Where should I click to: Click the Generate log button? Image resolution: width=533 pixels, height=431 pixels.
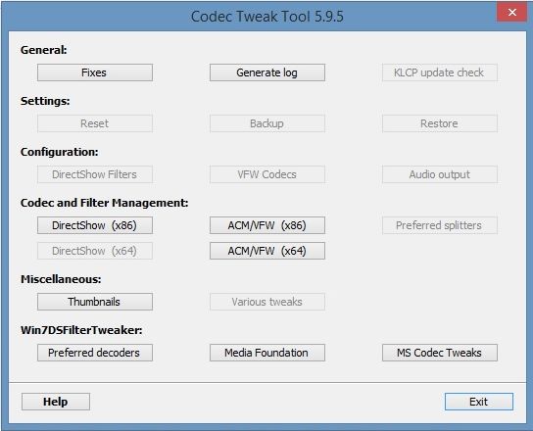point(267,72)
